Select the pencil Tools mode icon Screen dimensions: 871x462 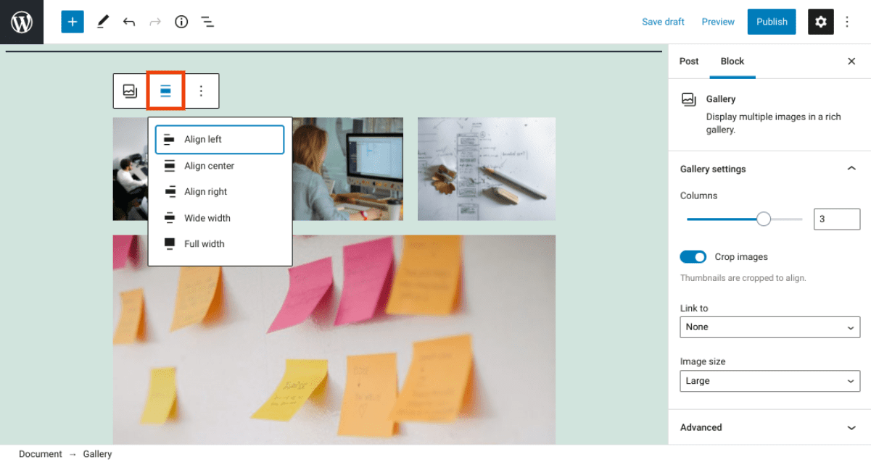(x=102, y=22)
